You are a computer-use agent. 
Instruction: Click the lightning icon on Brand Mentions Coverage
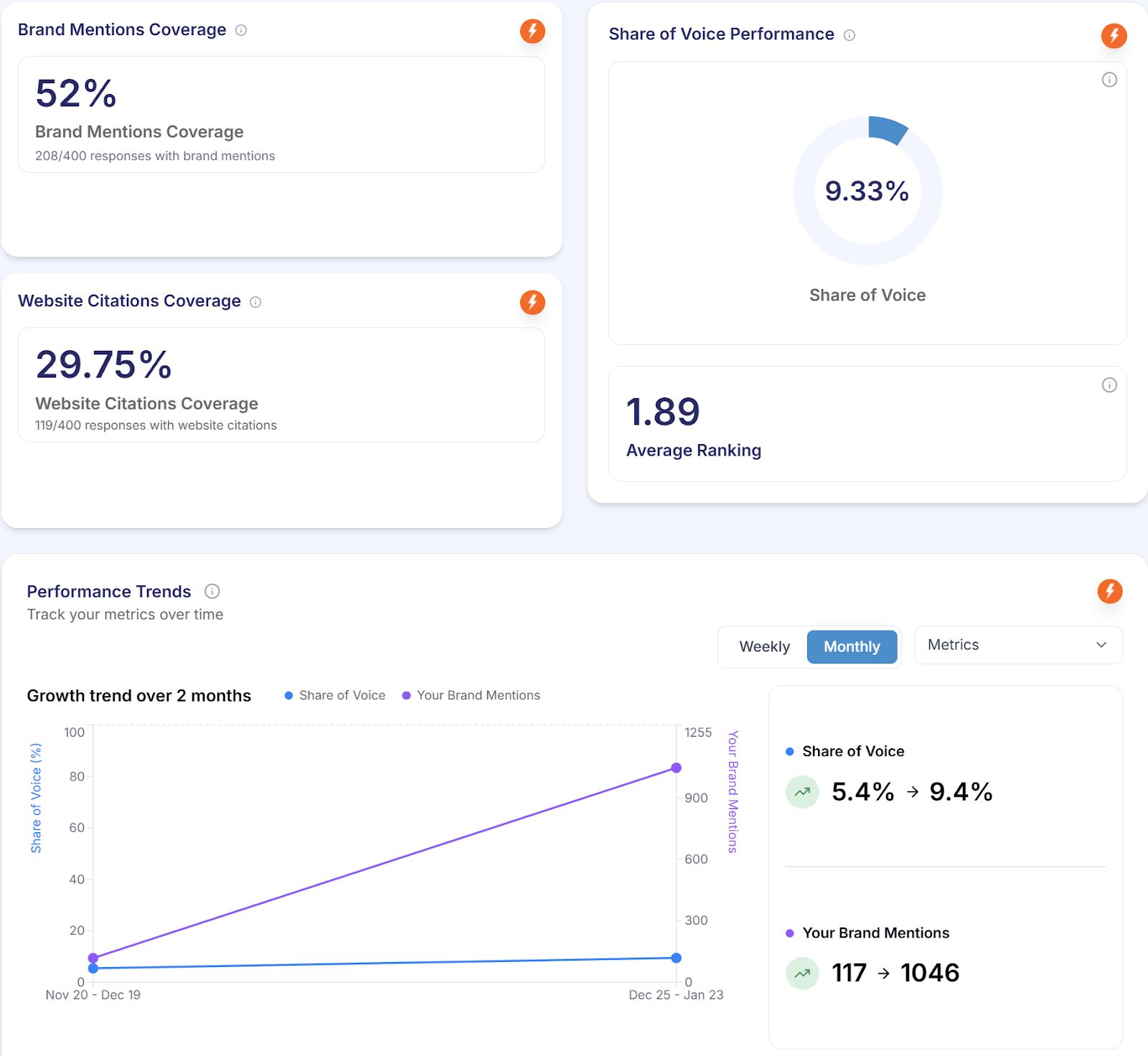(x=532, y=31)
